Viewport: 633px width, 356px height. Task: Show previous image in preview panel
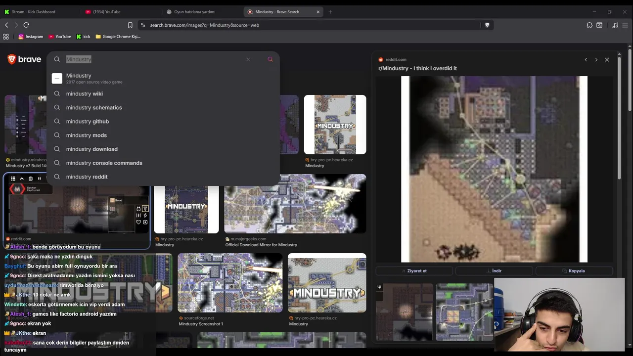point(586,60)
